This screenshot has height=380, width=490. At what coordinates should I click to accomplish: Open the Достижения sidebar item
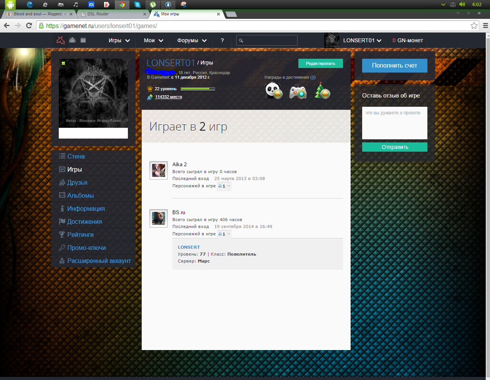93,221
